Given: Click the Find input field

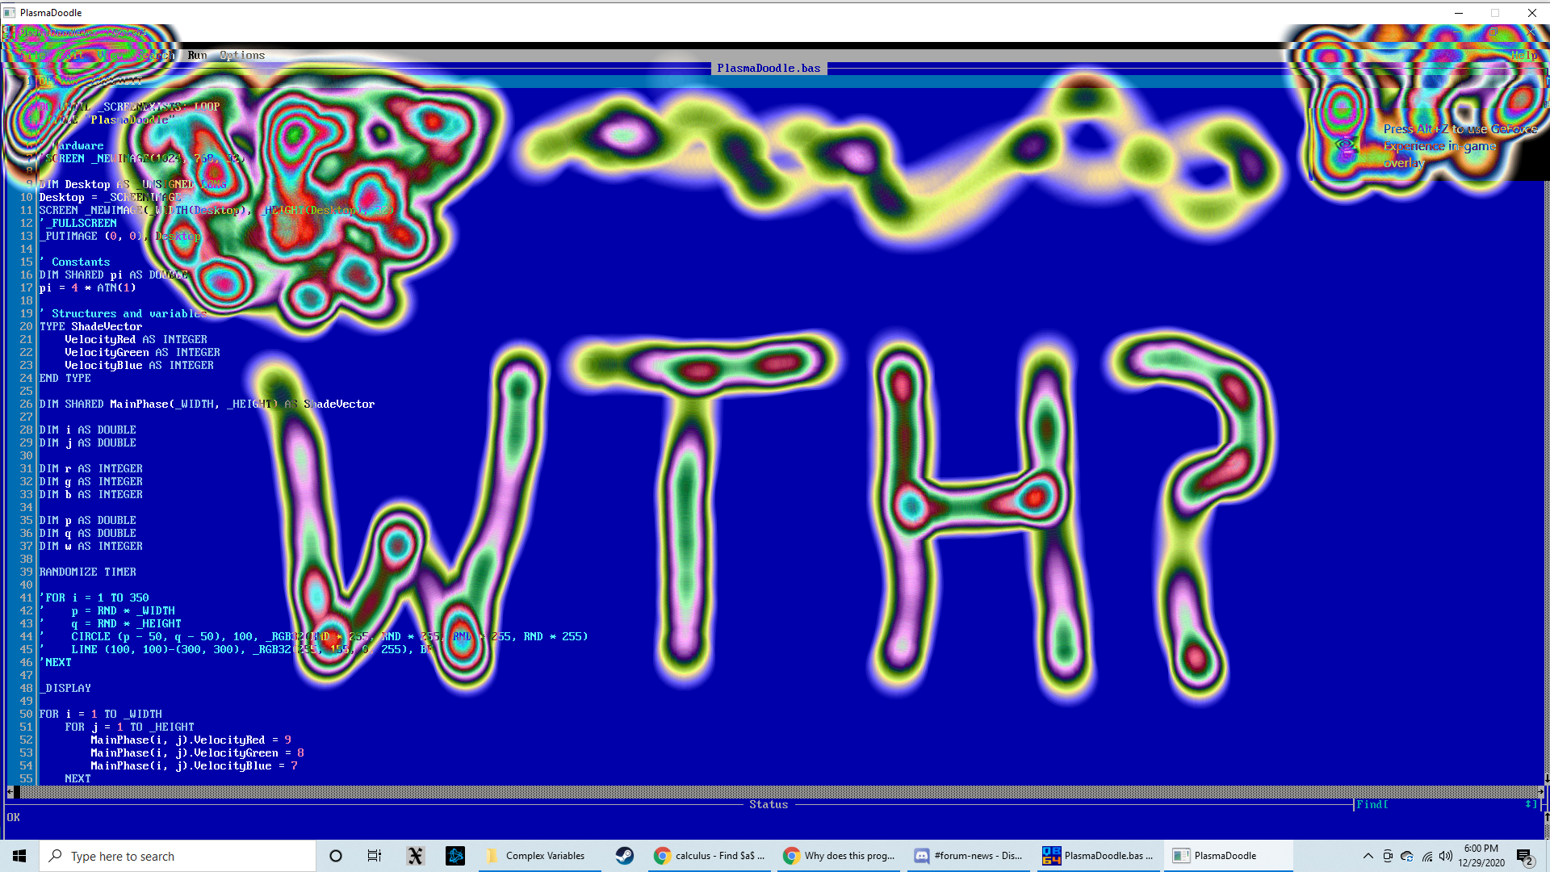Looking at the screenshot, I should (x=1445, y=804).
